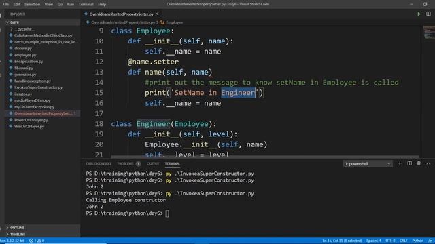This screenshot has height=244, width=435.
Task: Click the Python interpreter version in status bar
Action: click(x=12, y=241)
